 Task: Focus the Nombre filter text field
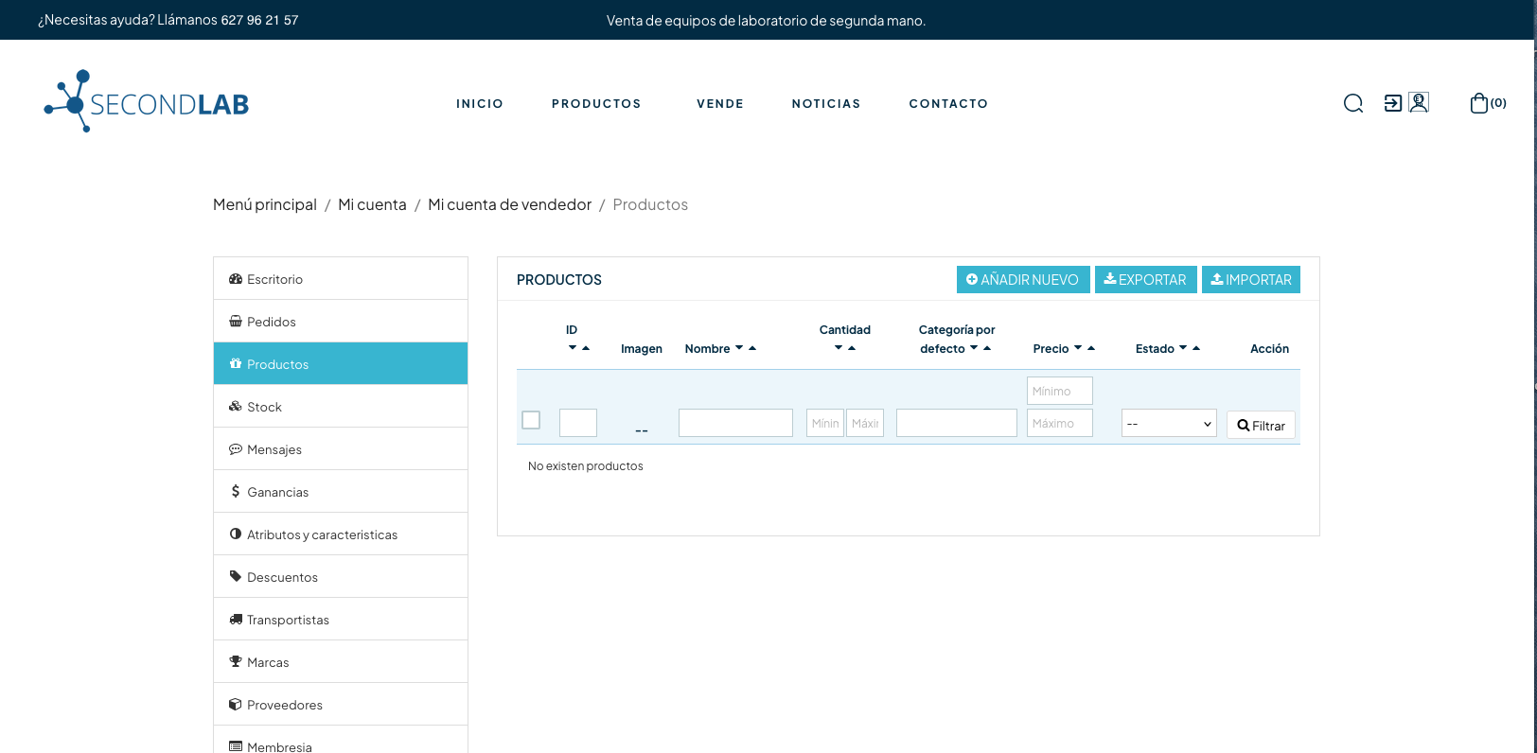735,423
